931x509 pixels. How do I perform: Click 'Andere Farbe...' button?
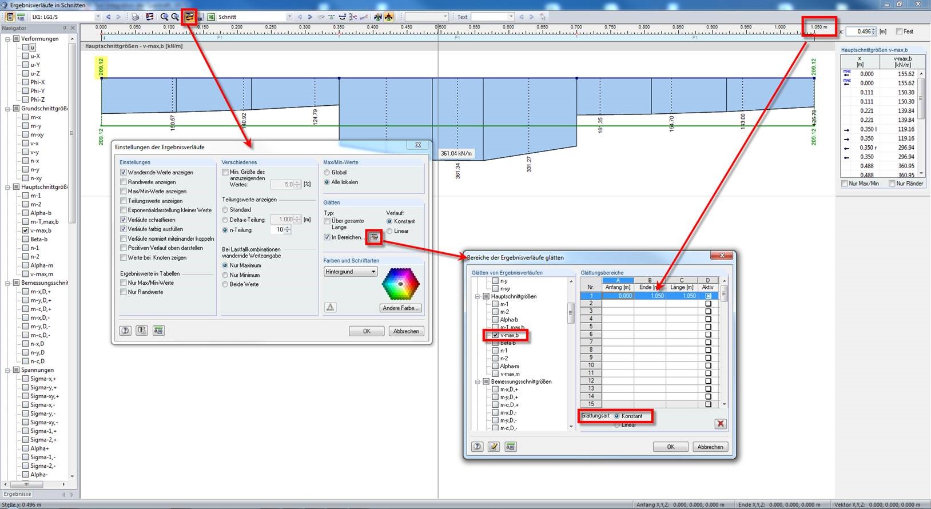(x=401, y=308)
